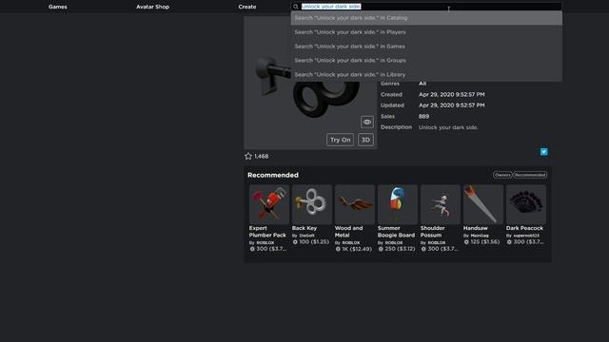Click creator name under Dark Peacock

point(526,236)
